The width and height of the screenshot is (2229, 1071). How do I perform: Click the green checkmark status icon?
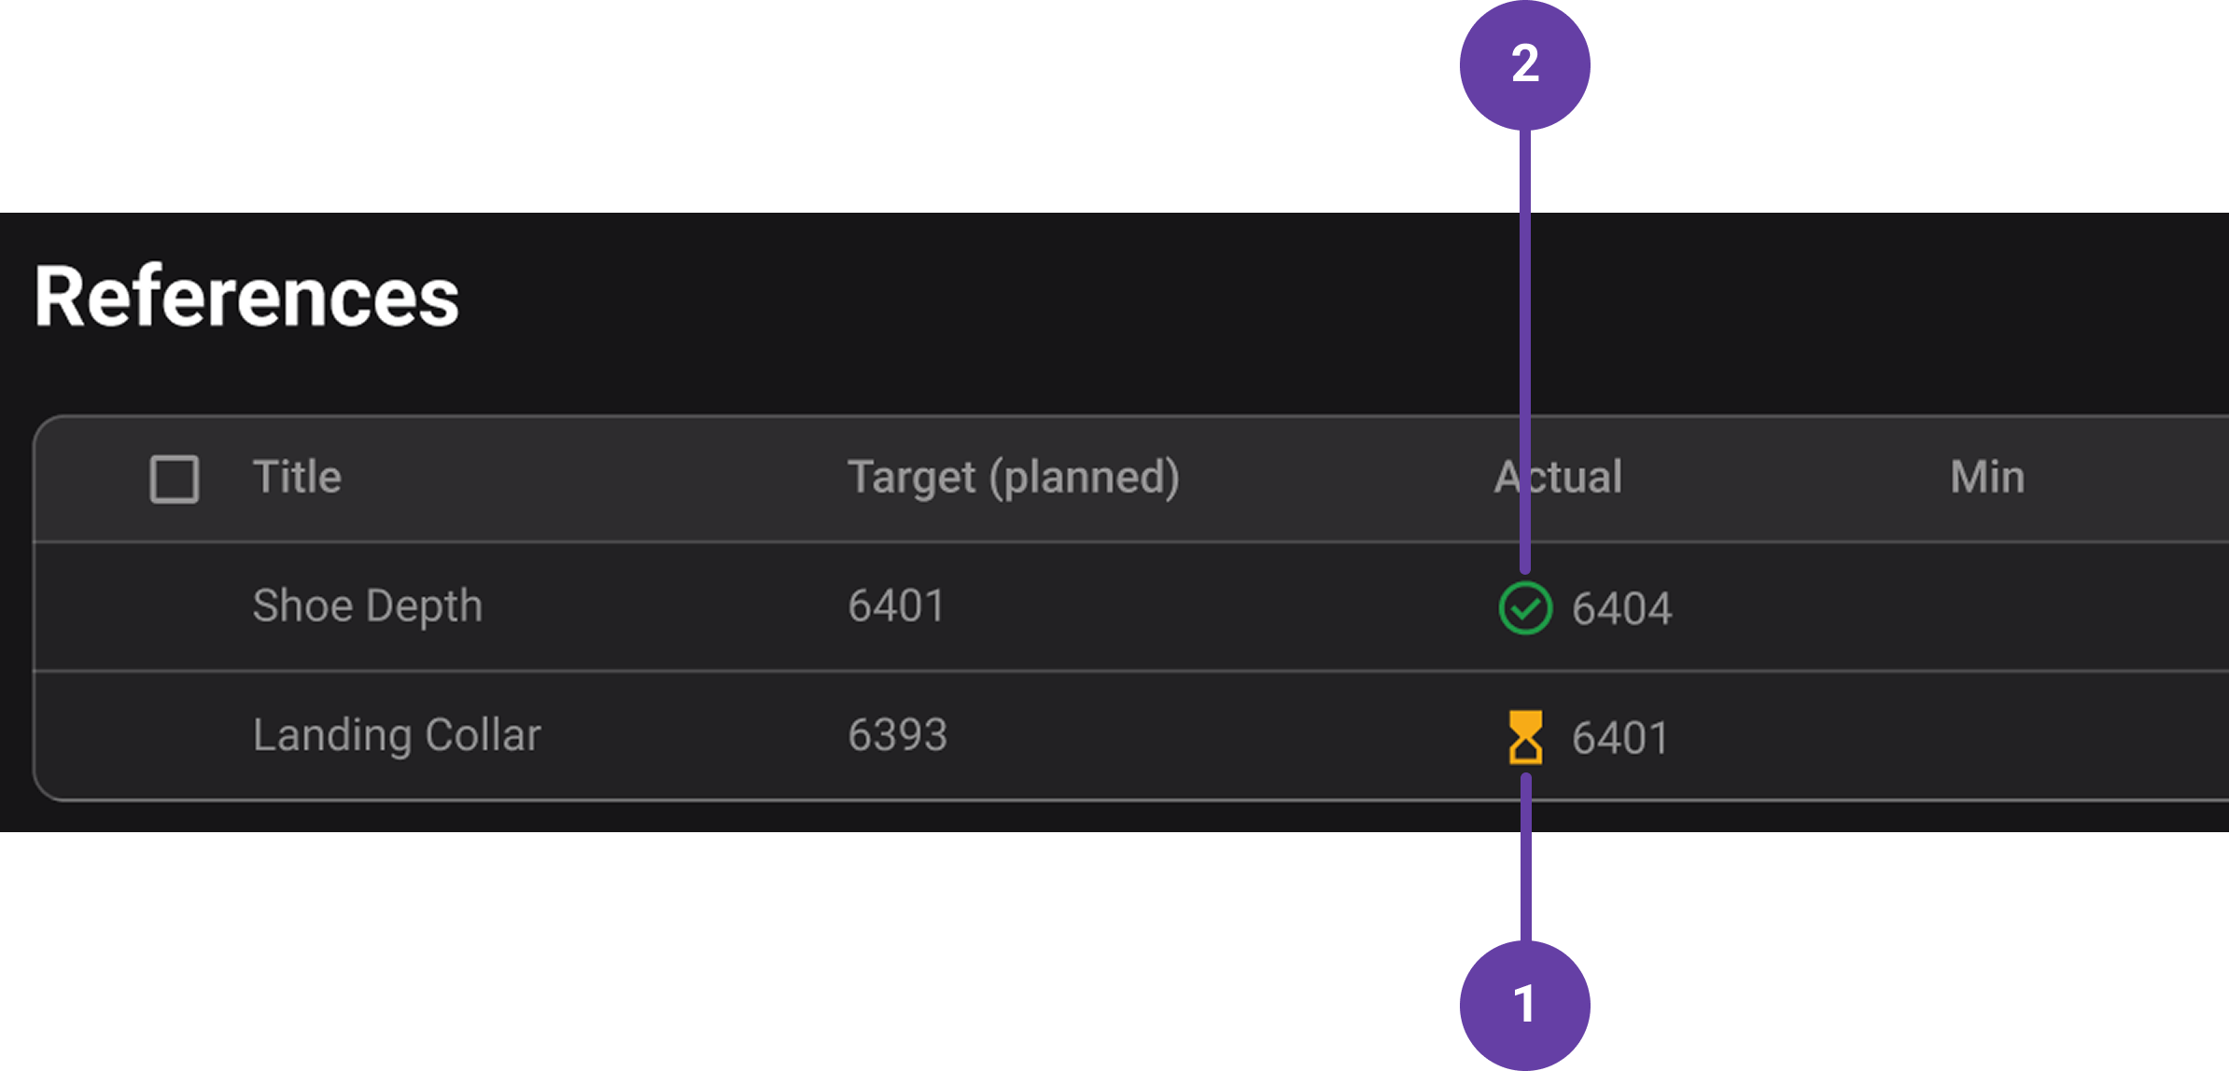(1525, 608)
